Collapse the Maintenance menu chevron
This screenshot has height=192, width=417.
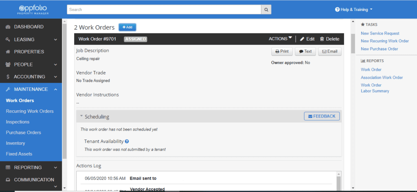pyautogui.click(x=55, y=89)
